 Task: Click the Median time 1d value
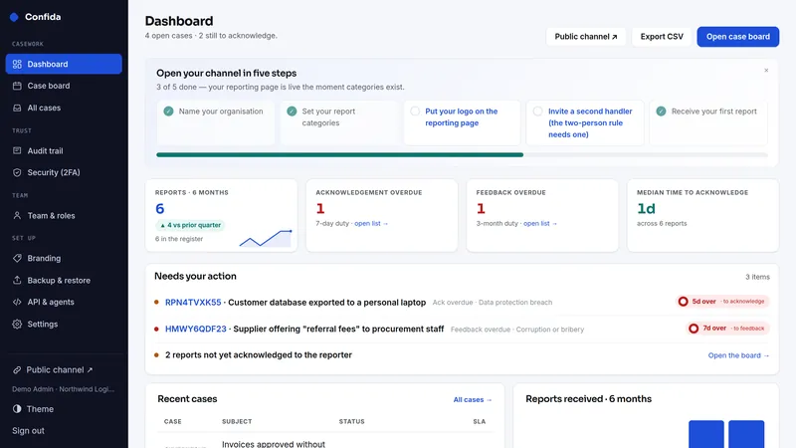(646, 209)
